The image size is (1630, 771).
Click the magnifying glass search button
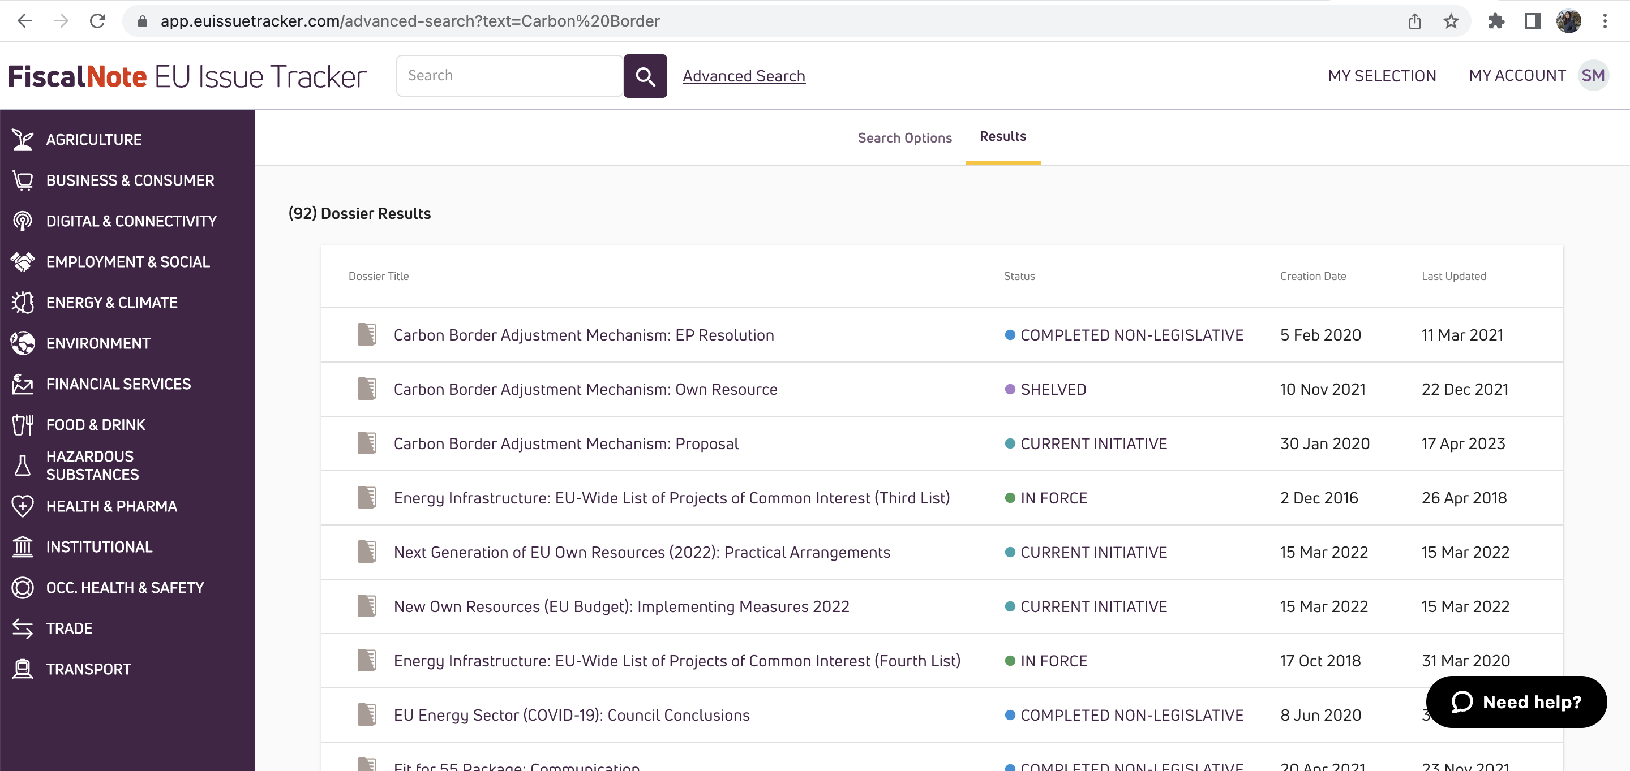point(645,76)
